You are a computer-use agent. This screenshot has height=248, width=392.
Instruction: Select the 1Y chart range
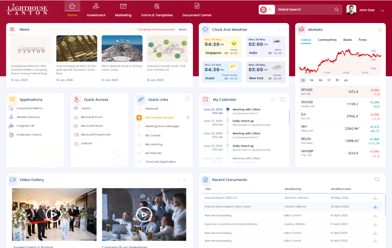329,80
